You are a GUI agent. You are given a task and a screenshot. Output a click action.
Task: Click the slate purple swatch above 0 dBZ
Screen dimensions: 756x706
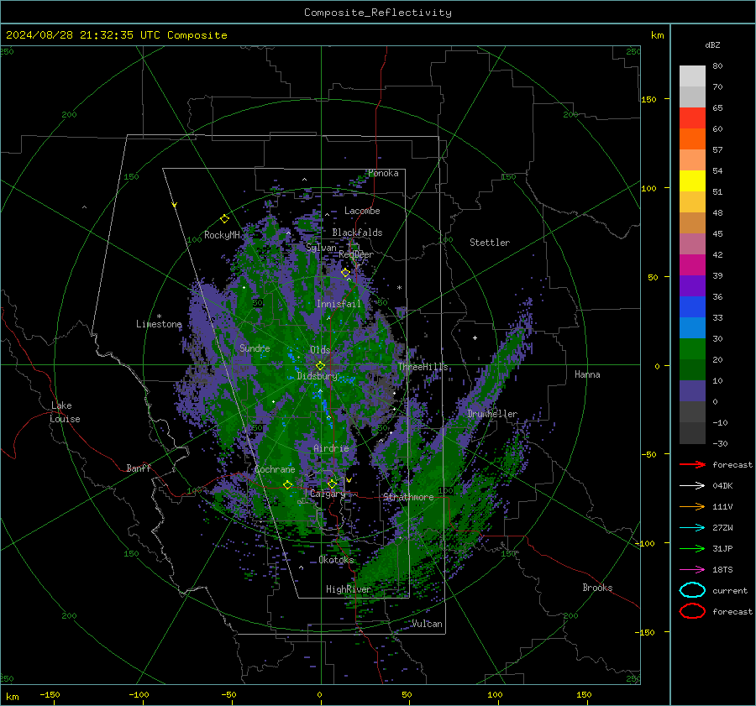[692, 390]
